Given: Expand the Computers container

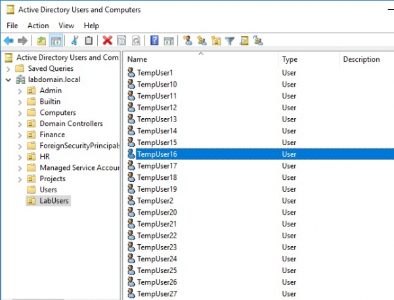Looking at the screenshot, I should point(20,113).
